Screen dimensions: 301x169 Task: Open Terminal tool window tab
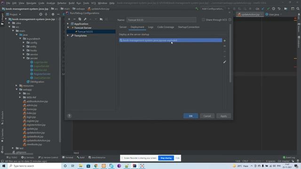point(68,157)
